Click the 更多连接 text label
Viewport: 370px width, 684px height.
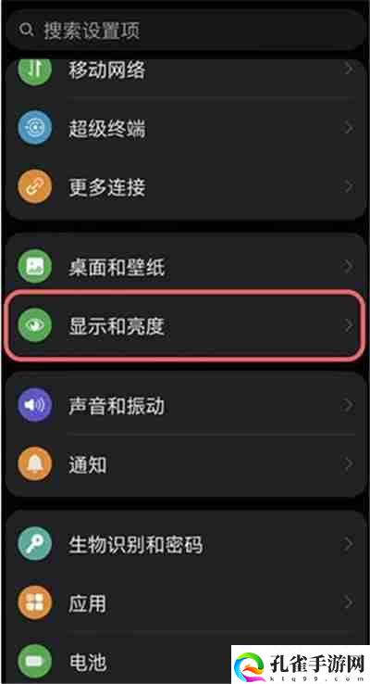click(107, 187)
